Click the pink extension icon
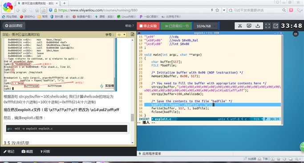The image size is (304, 163). [x=291, y=10]
